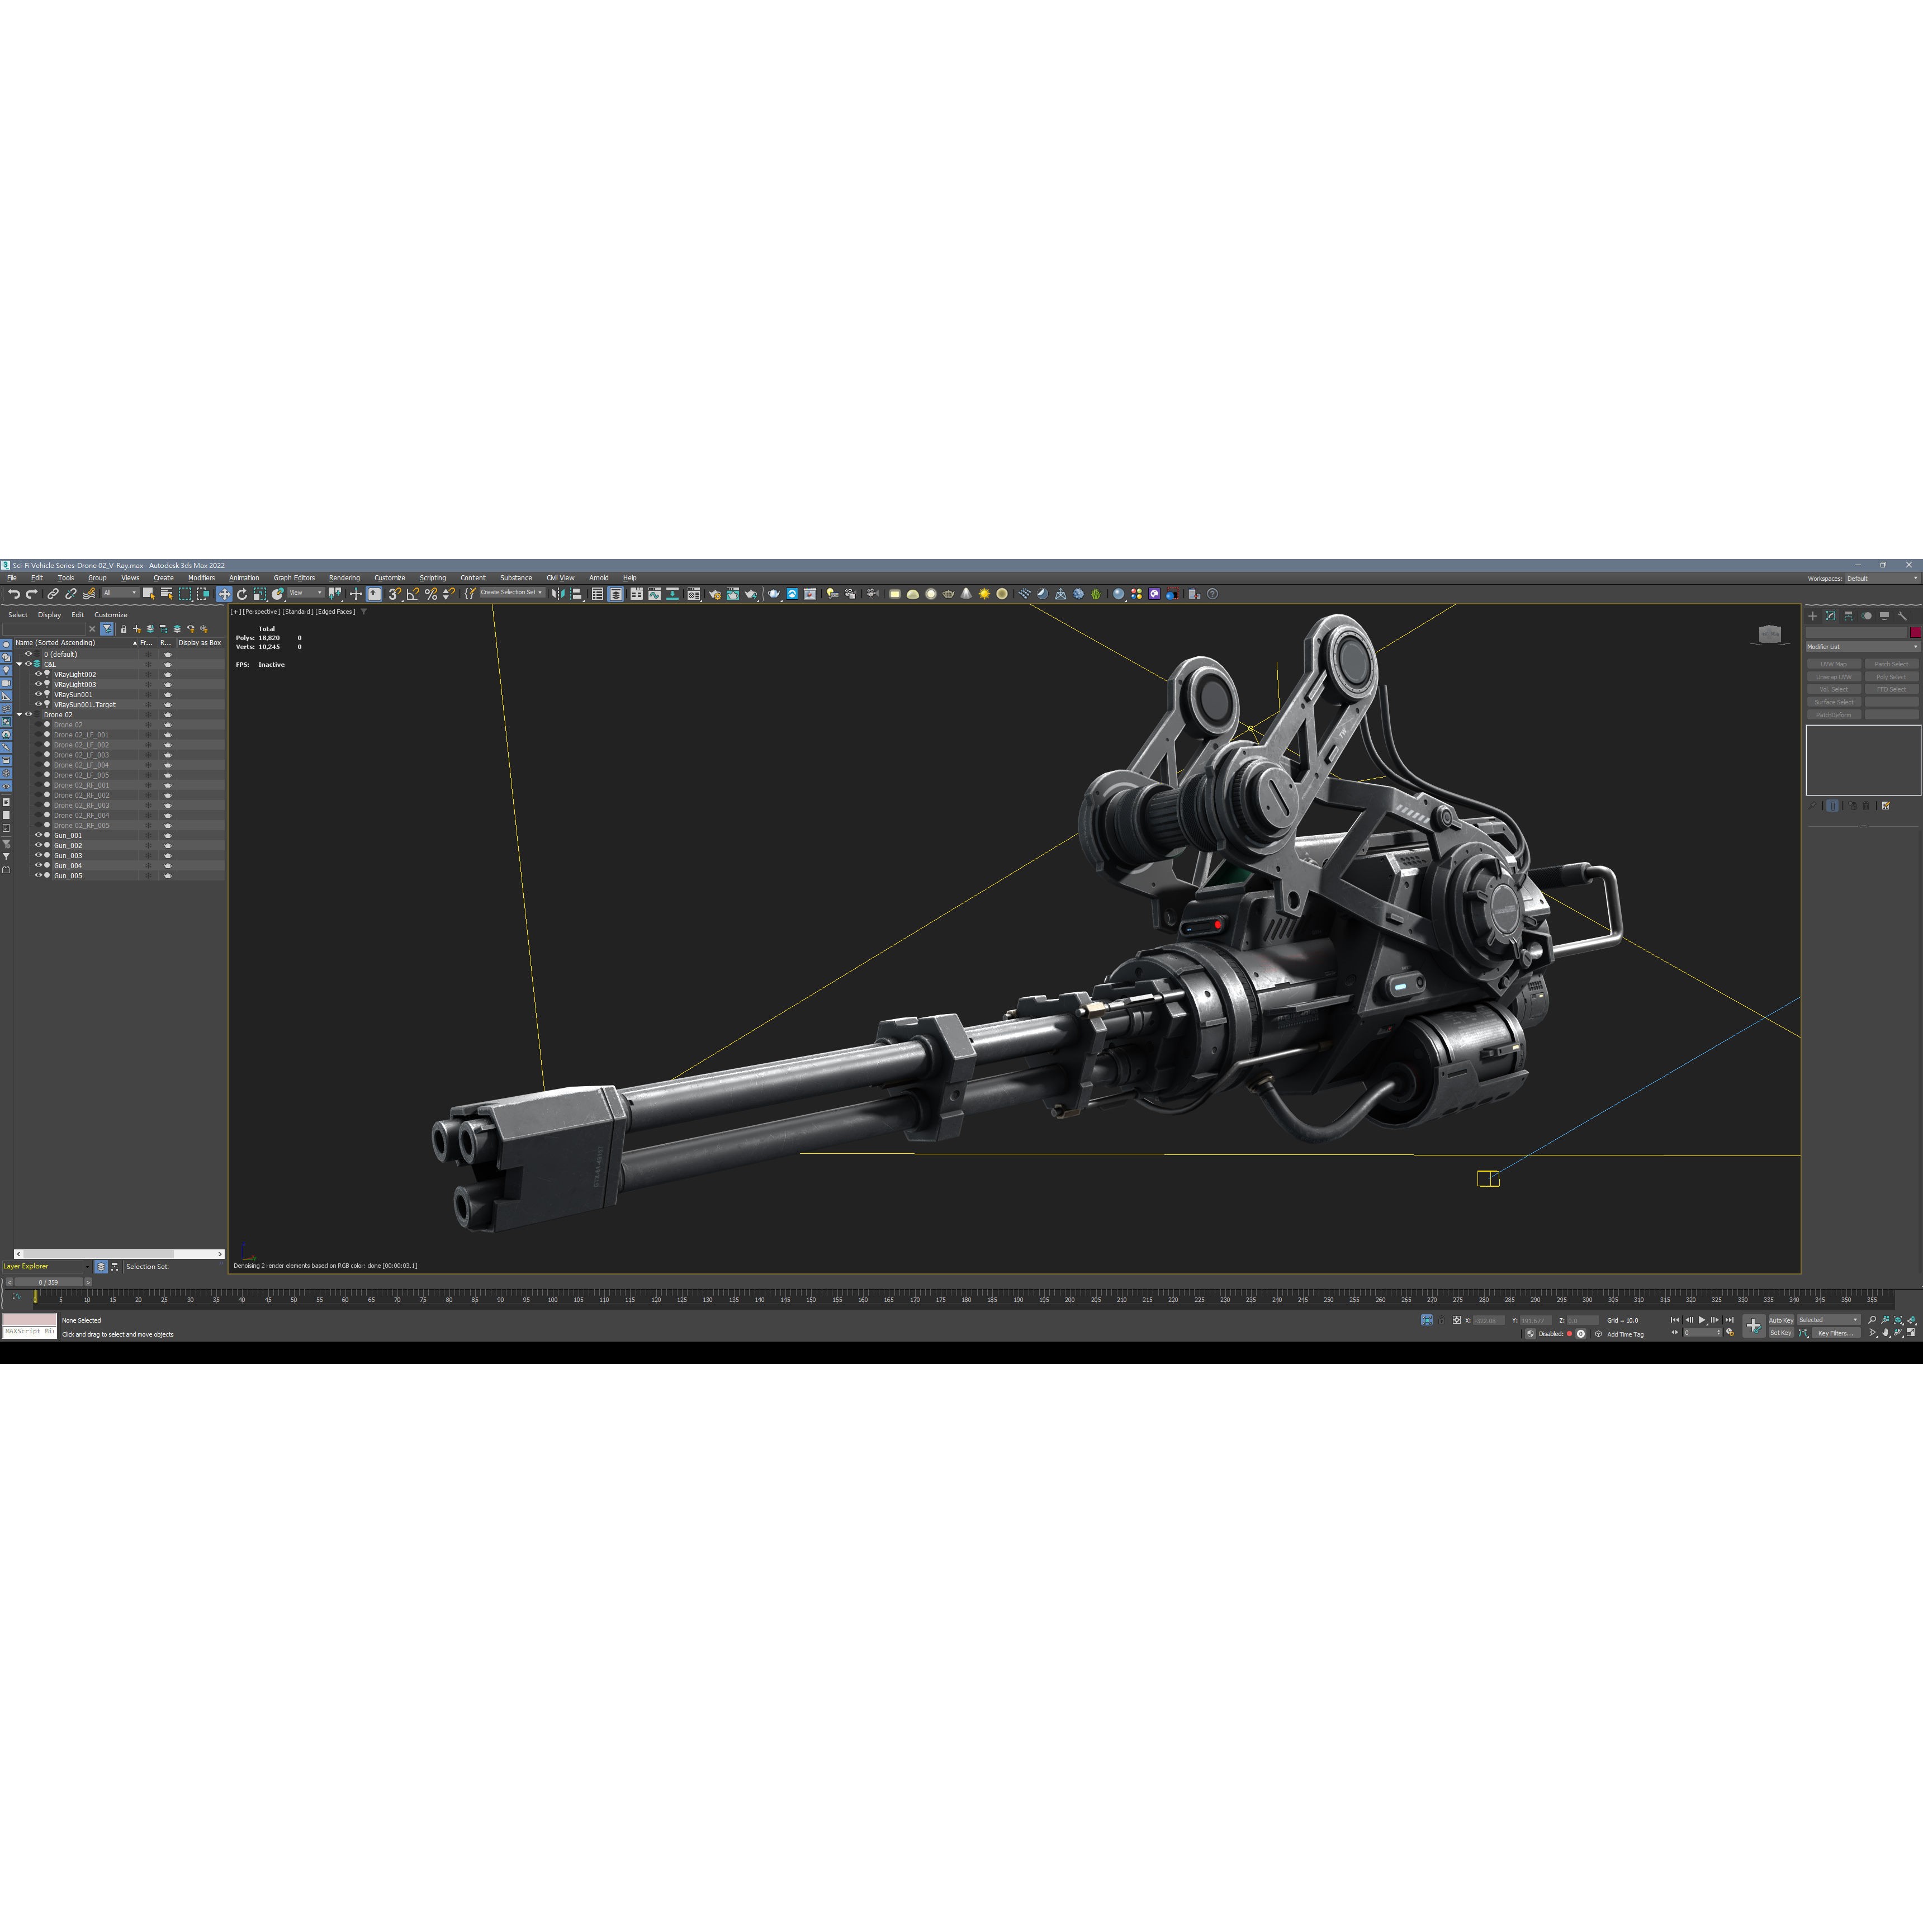This screenshot has width=1923, height=1923.
Task: Open the Graph Editors menu
Action: click(x=293, y=577)
